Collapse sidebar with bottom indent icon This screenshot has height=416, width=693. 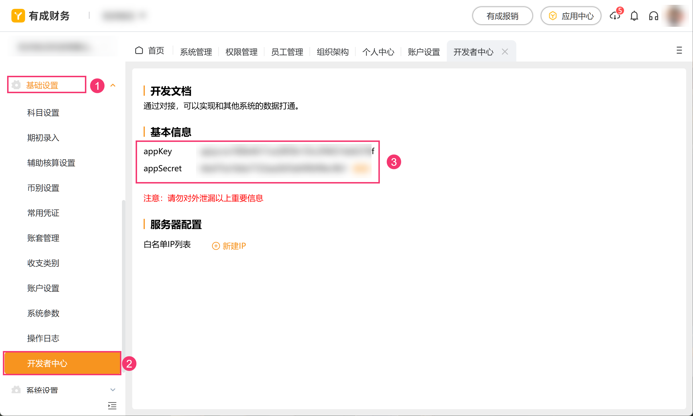coord(112,405)
